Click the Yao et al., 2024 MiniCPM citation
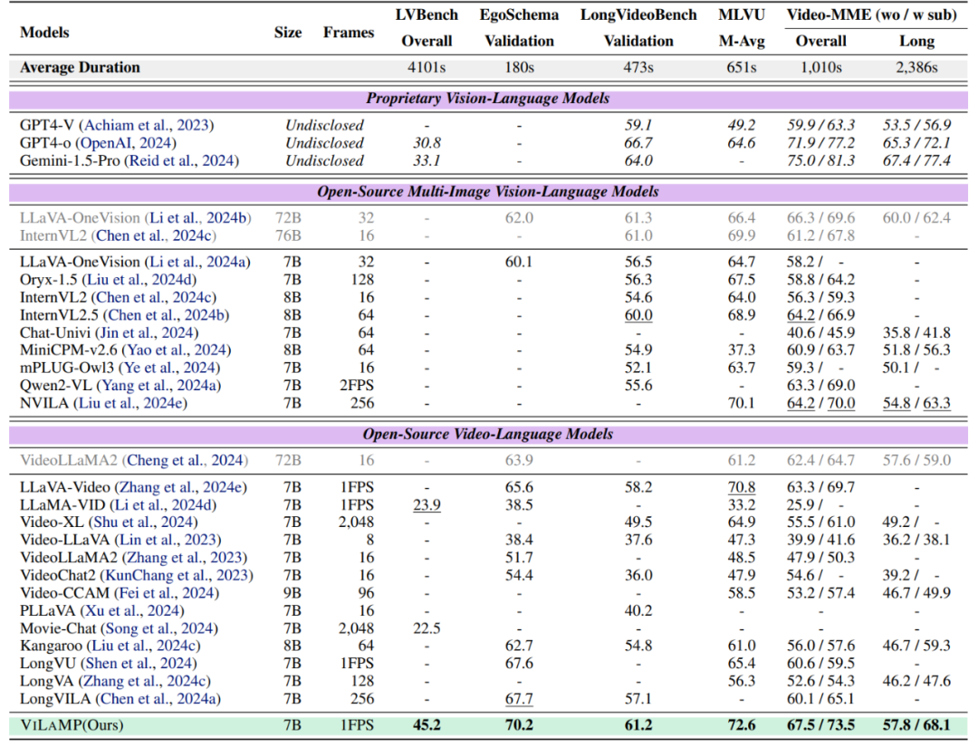The image size is (978, 747). coord(177,350)
